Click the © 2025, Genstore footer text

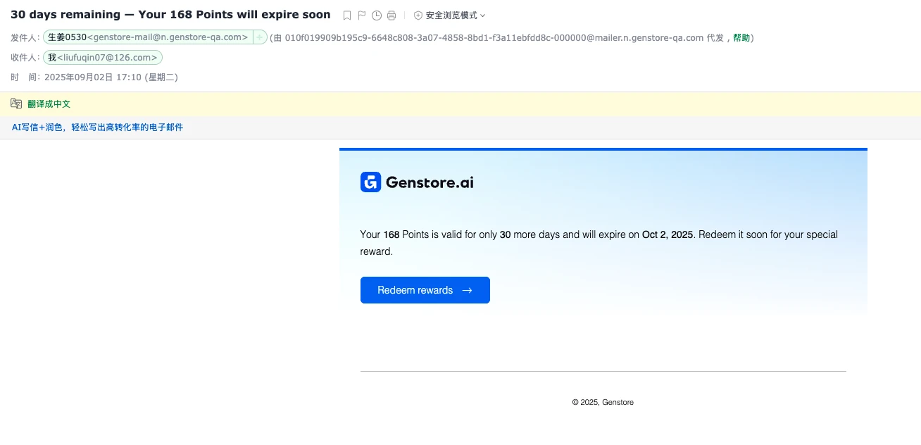click(x=603, y=403)
